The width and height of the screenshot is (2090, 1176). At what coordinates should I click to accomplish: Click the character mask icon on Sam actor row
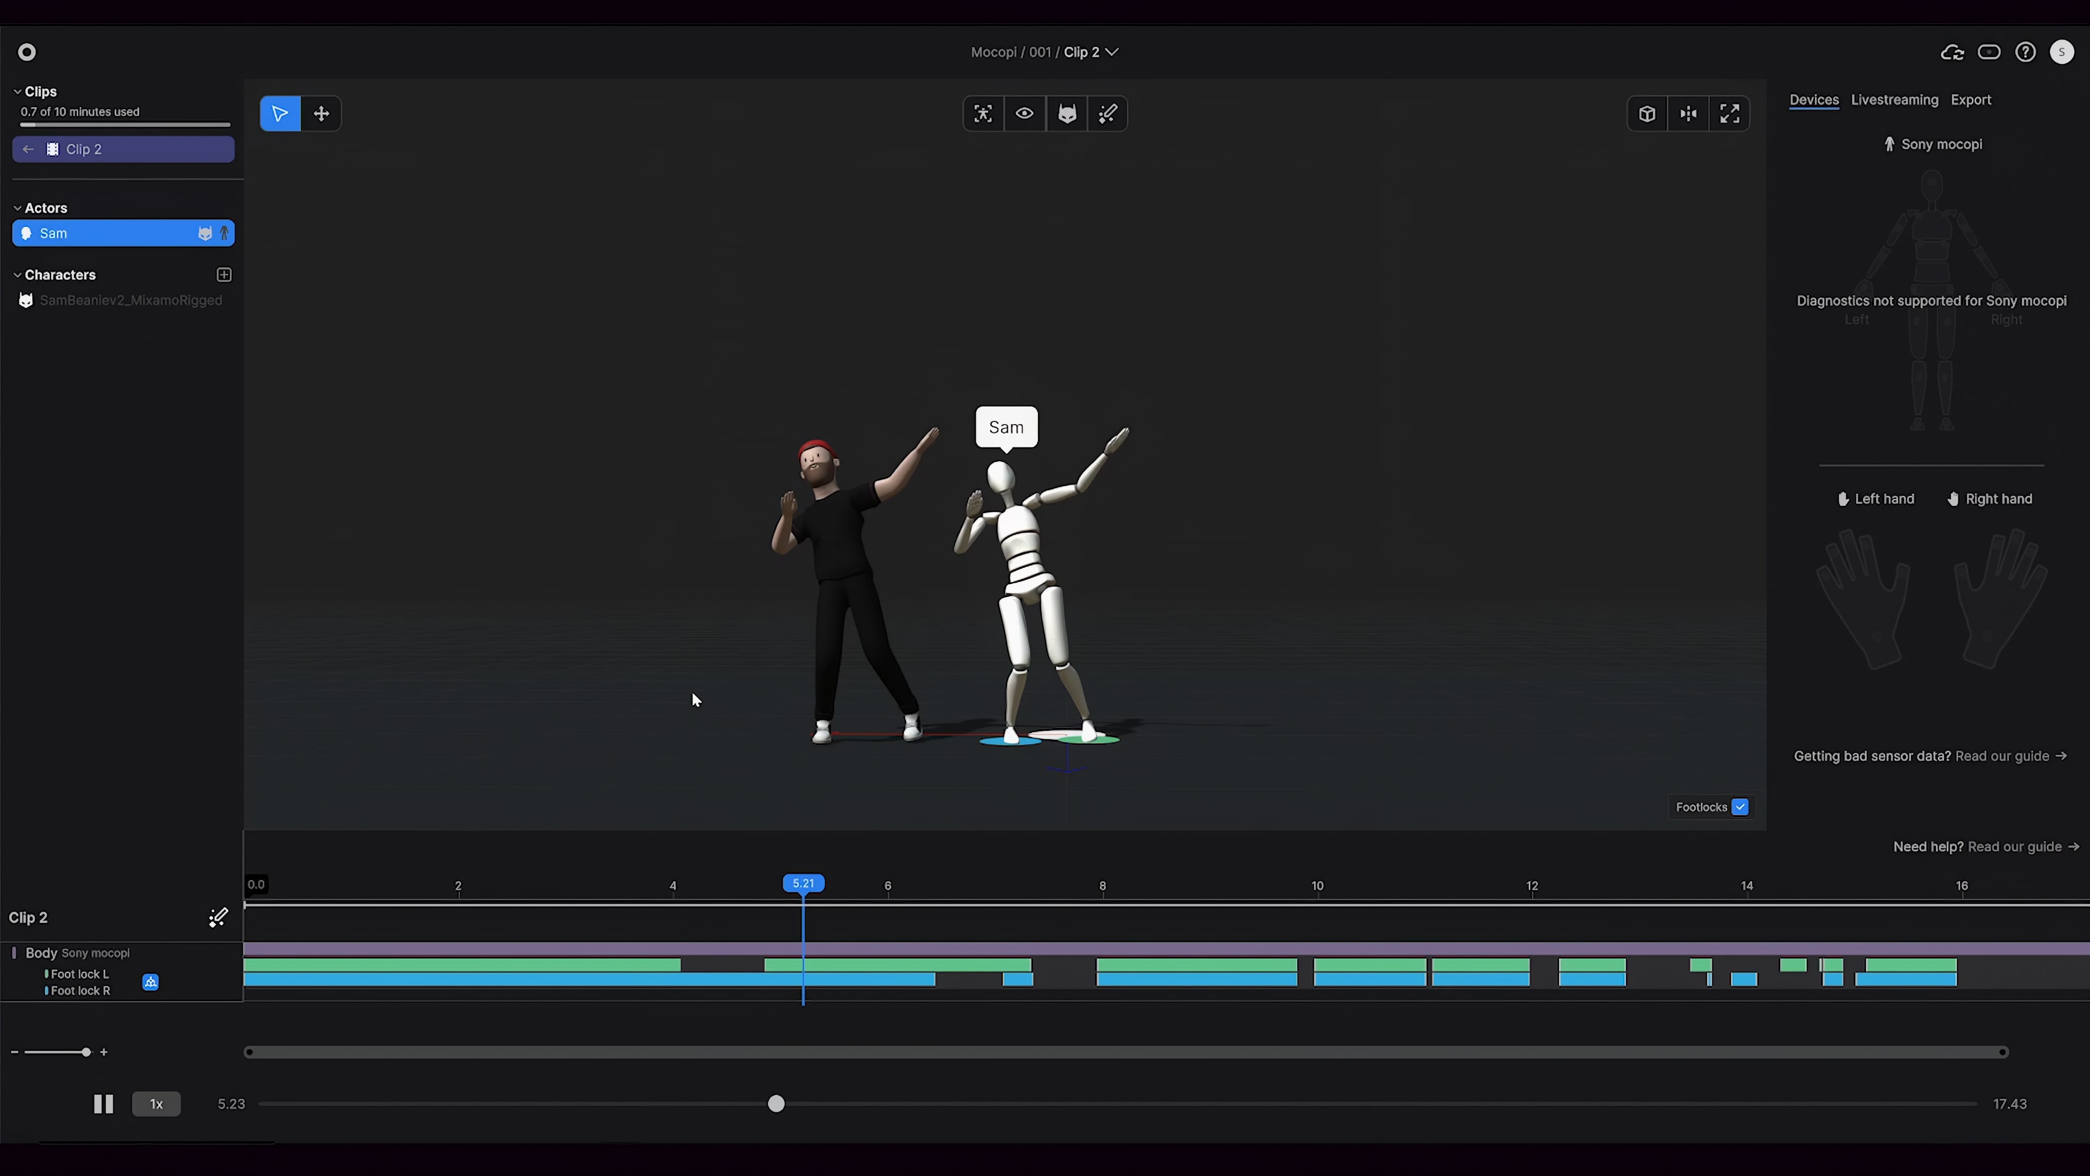click(205, 234)
